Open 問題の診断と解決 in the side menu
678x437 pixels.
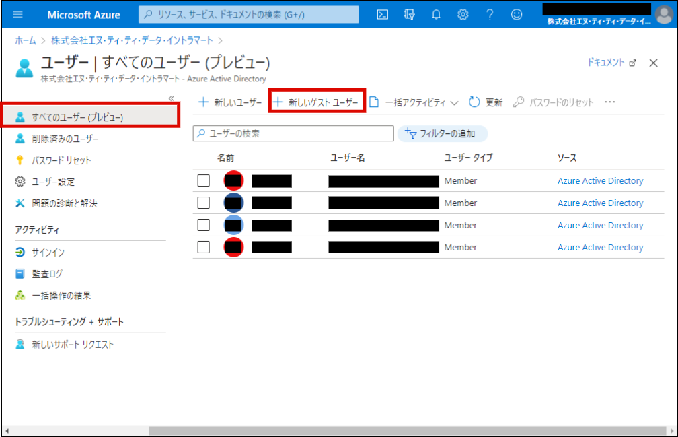tap(57, 203)
